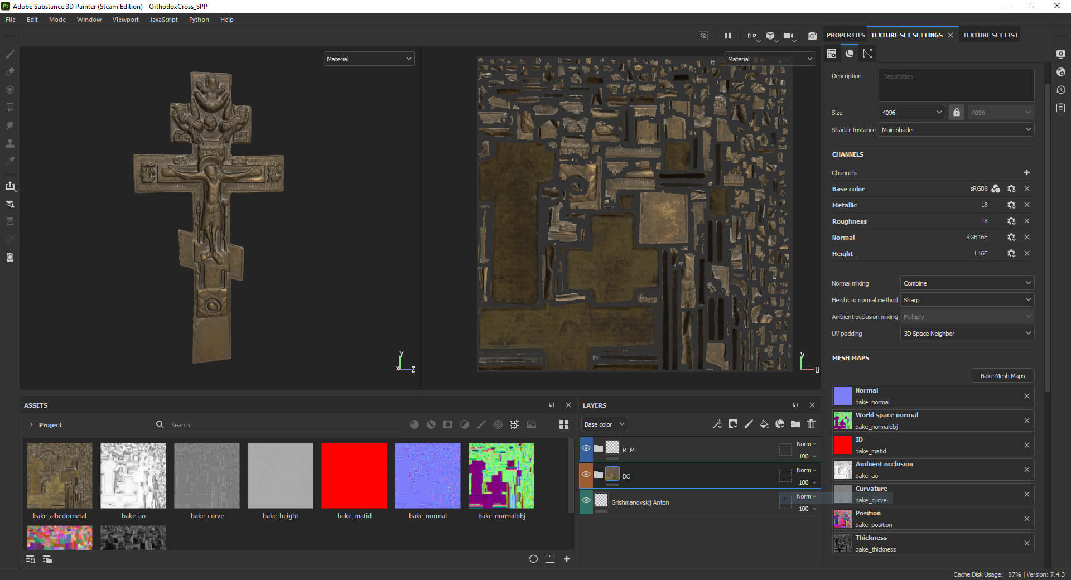1071x580 pixels.
Task: Click the Bake Mesh Maps button
Action: tap(1002, 376)
